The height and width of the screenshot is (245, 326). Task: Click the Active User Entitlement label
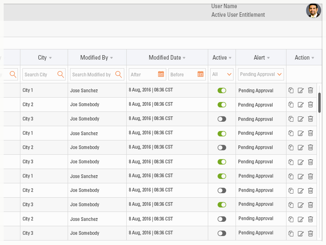click(238, 15)
